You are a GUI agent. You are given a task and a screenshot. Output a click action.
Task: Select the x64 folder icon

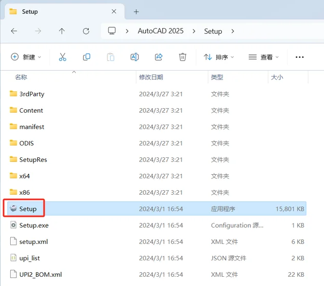point(13,176)
